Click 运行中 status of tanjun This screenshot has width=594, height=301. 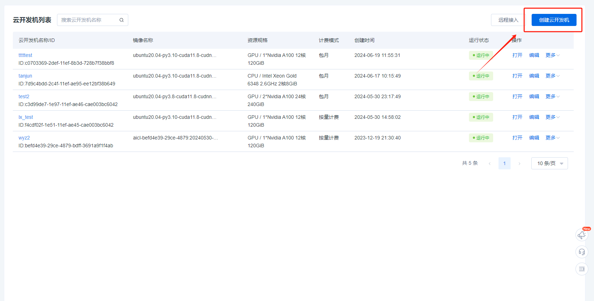coord(481,76)
